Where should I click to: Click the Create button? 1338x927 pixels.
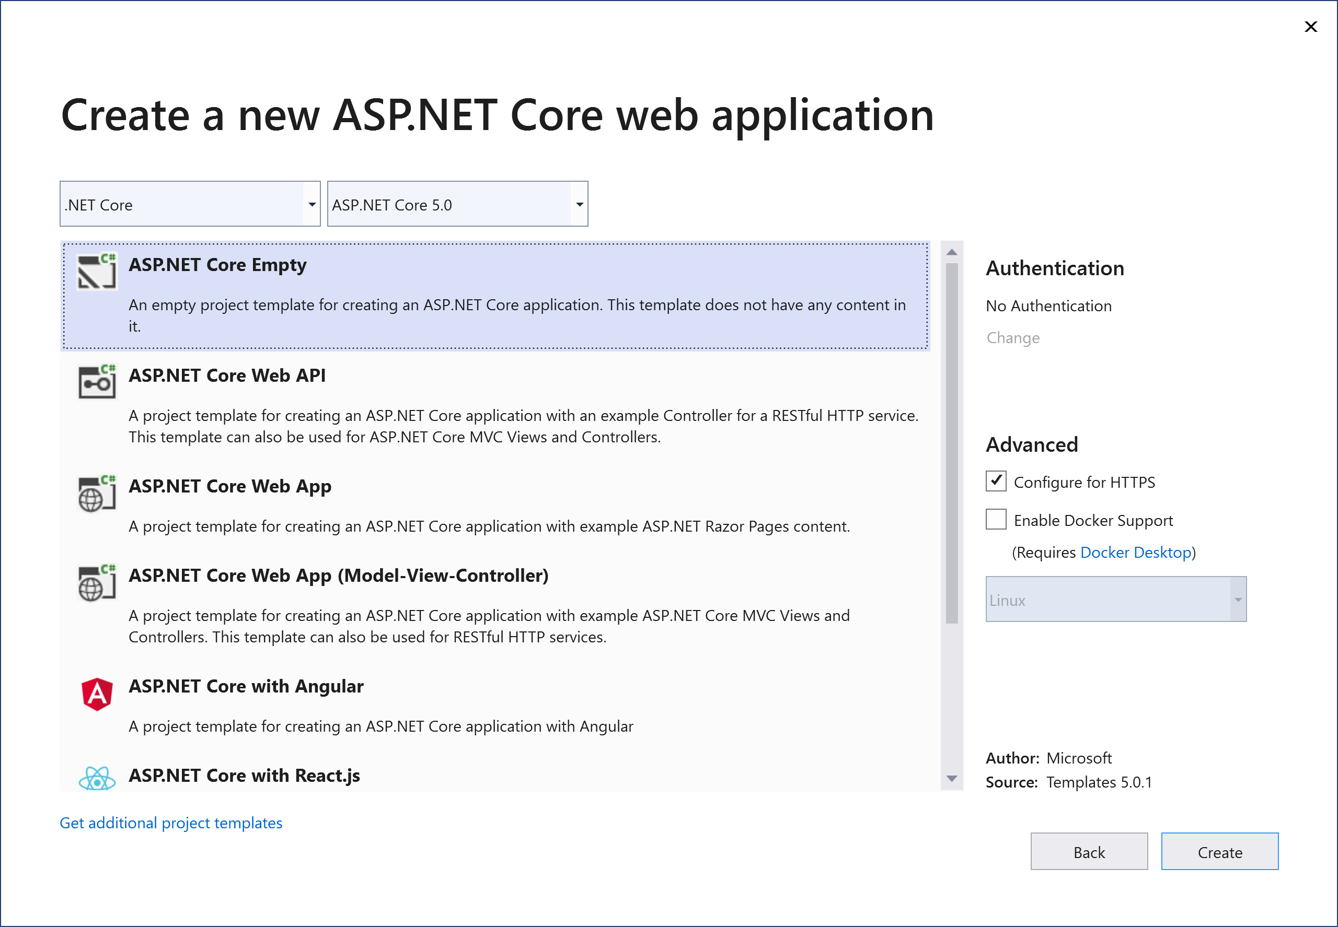1220,851
